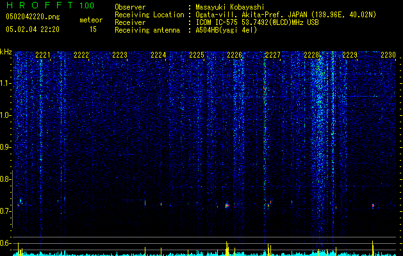This screenshot has width=403, height=256.
Task: Click the Receiver label
Action: click(130, 22)
